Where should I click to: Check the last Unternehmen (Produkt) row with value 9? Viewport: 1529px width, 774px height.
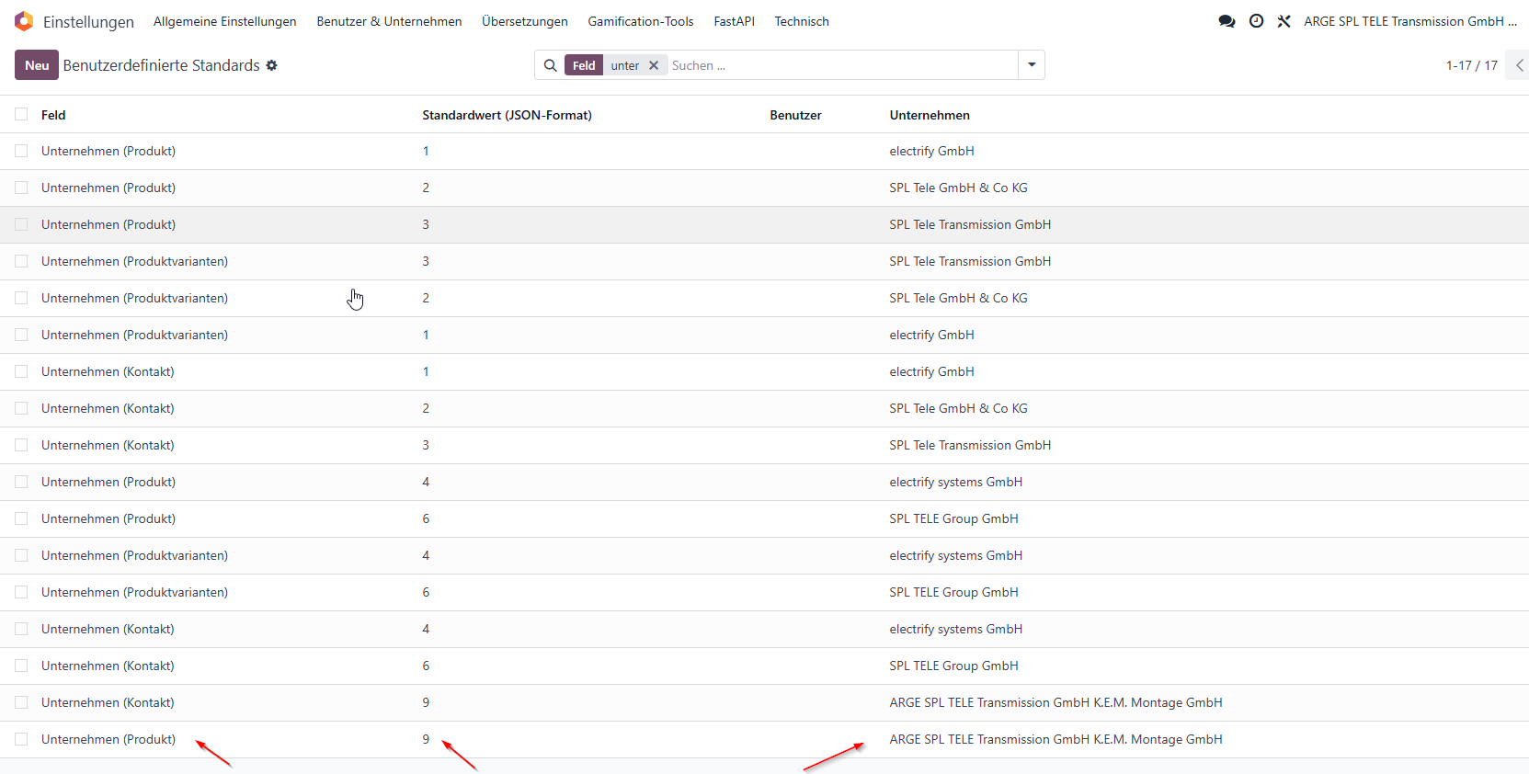pyautogui.click(x=21, y=739)
